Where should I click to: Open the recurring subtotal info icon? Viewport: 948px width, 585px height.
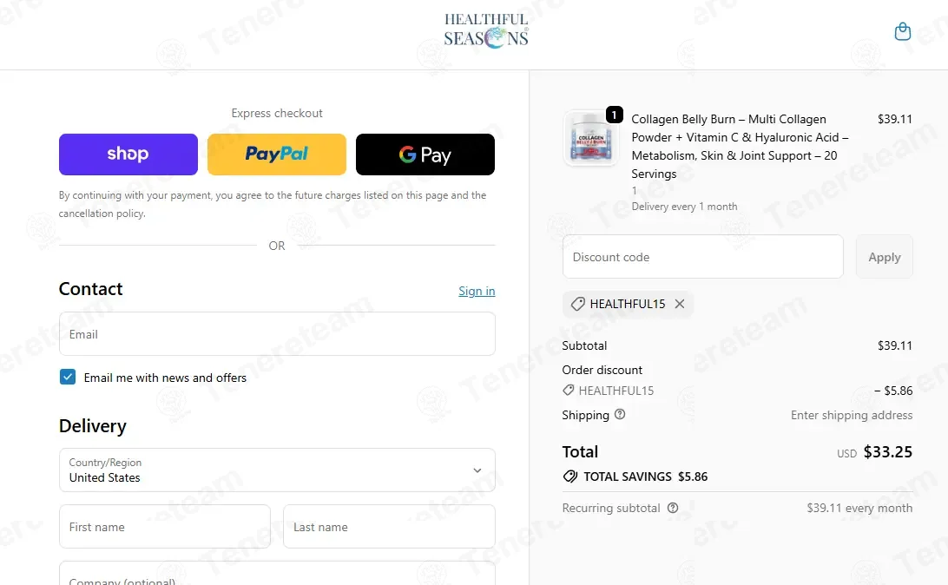(672, 509)
